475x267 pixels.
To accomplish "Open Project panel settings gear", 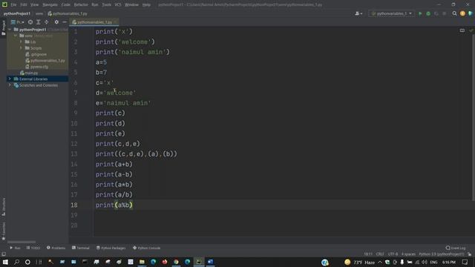I will click(x=56, y=22).
